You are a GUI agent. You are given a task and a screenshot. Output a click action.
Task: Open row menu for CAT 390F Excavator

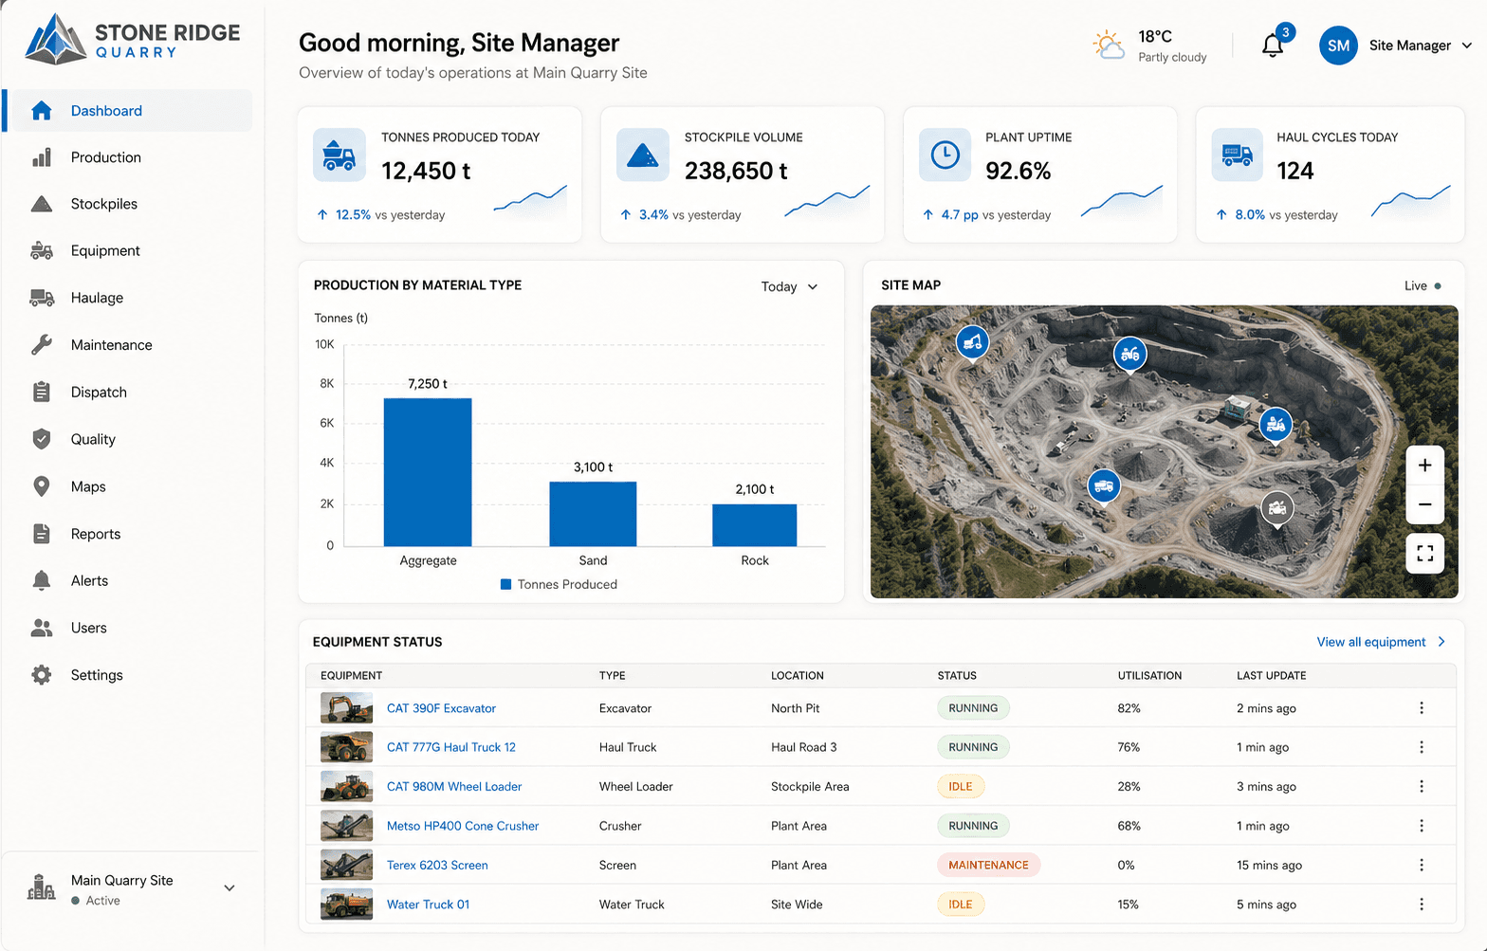click(1421, 708)
